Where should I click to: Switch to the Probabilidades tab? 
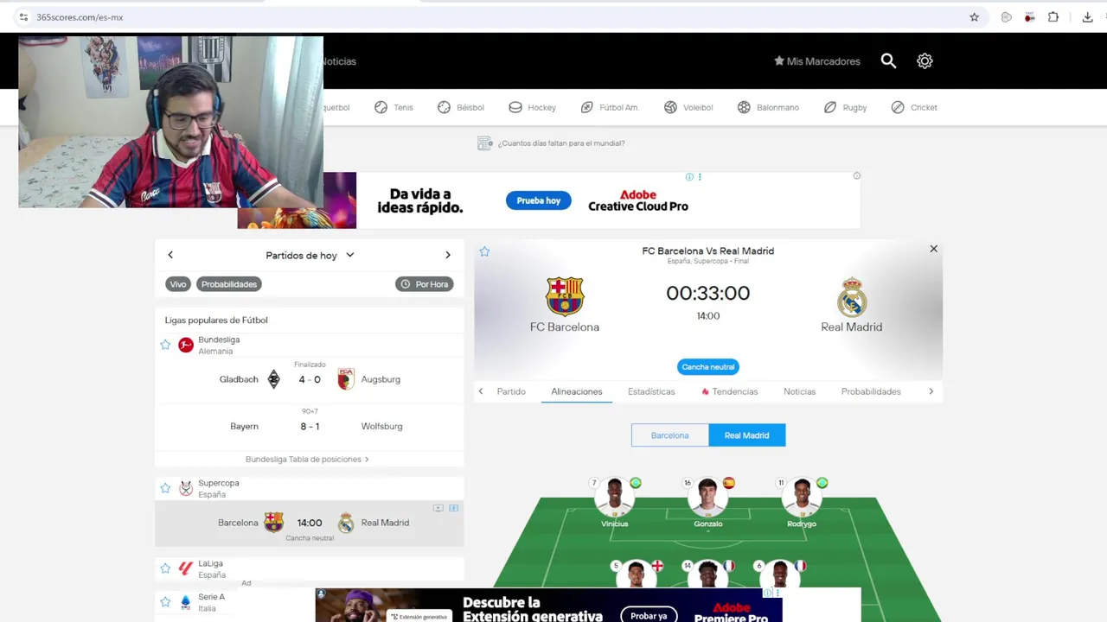coord(871,391)
